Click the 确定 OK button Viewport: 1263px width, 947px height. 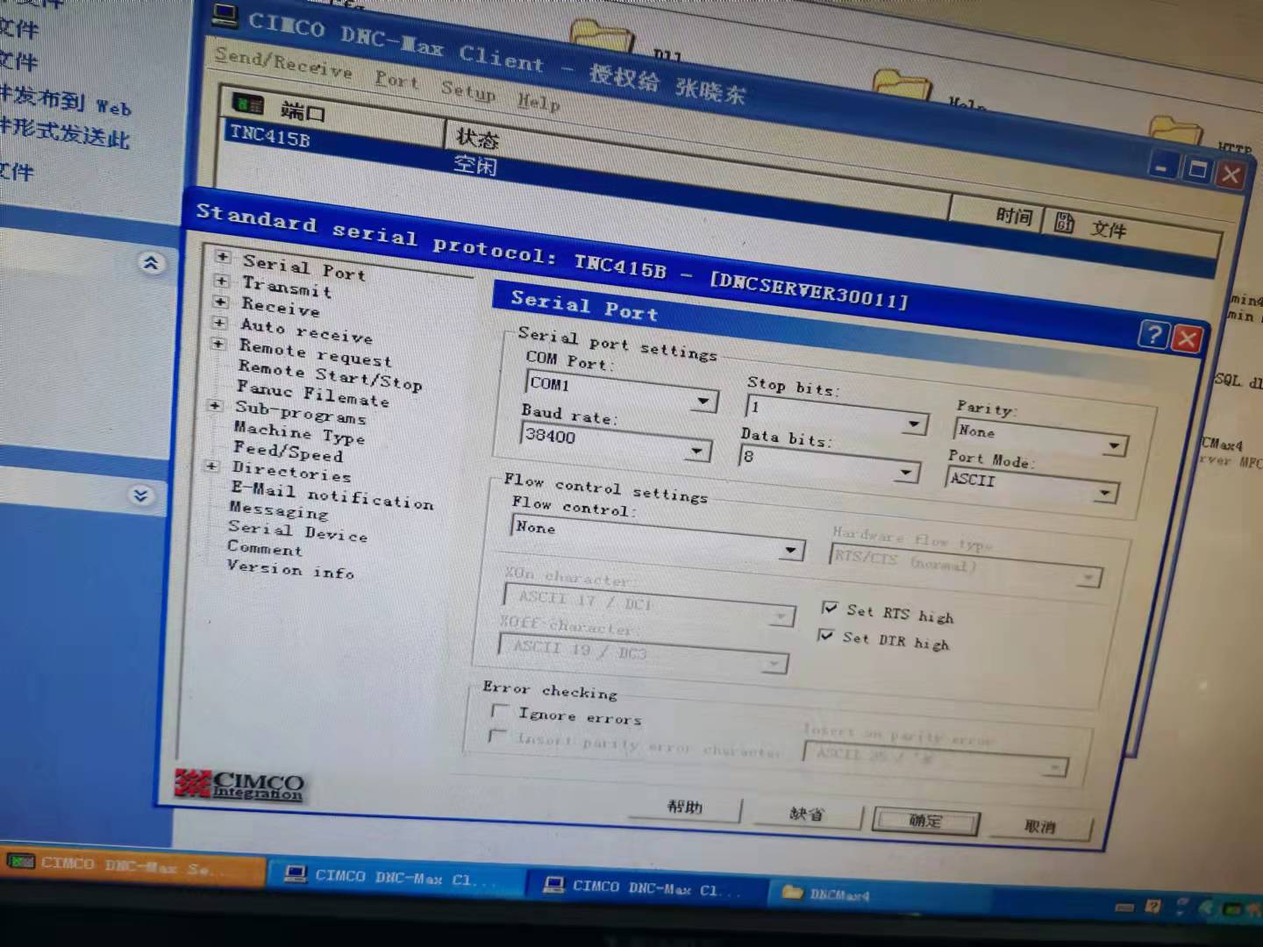[x=924, y=821]
